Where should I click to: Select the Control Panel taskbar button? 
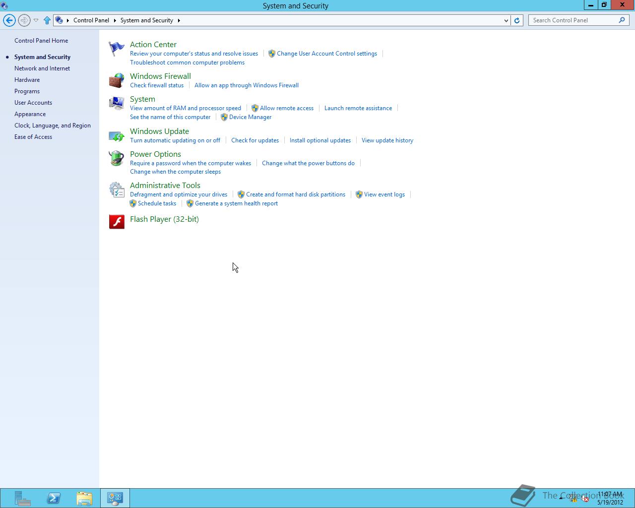click(x=115, y=498)
